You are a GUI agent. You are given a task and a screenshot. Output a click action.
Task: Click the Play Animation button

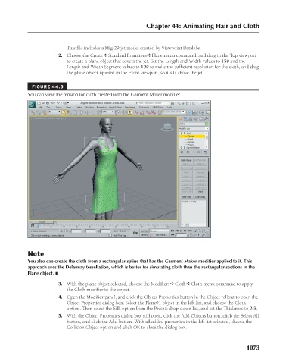(x=182, y=231)
